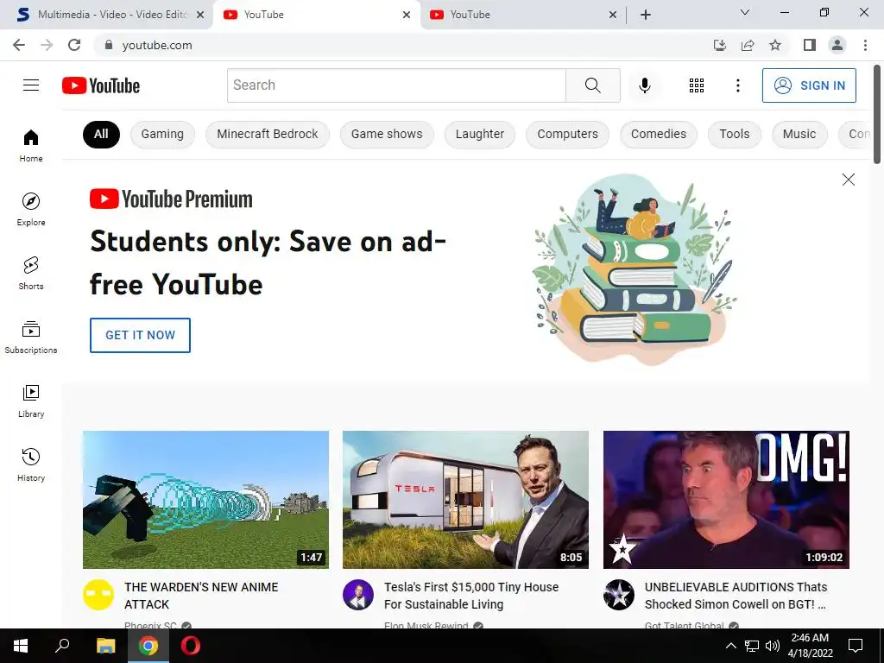Close the Multimedia Video tab
This screenshot has height=663, width=884.
point(200,15)
